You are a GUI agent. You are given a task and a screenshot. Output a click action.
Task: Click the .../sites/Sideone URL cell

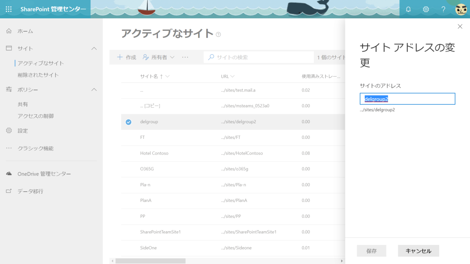pos(236,248)
